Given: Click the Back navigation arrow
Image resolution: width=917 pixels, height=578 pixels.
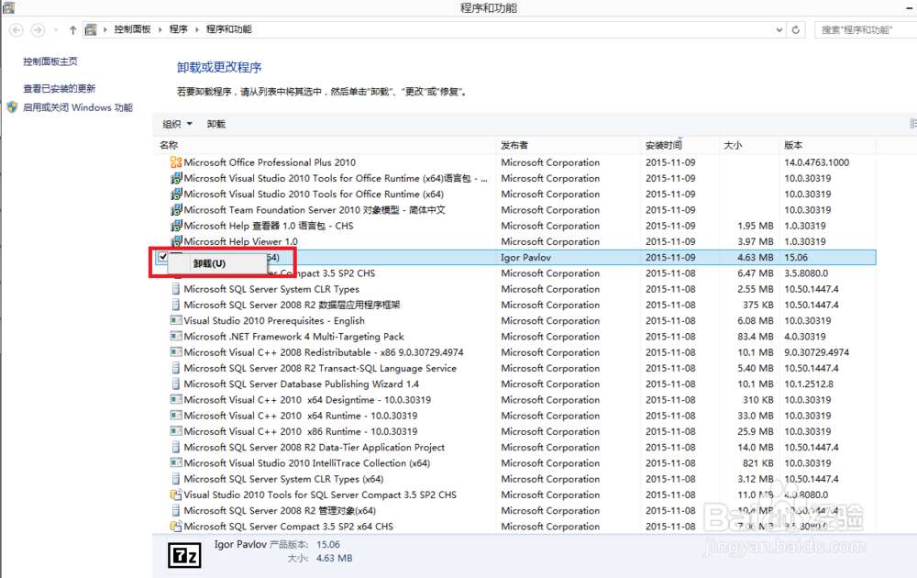Looking at the screenshot, I should click(17, 30).
